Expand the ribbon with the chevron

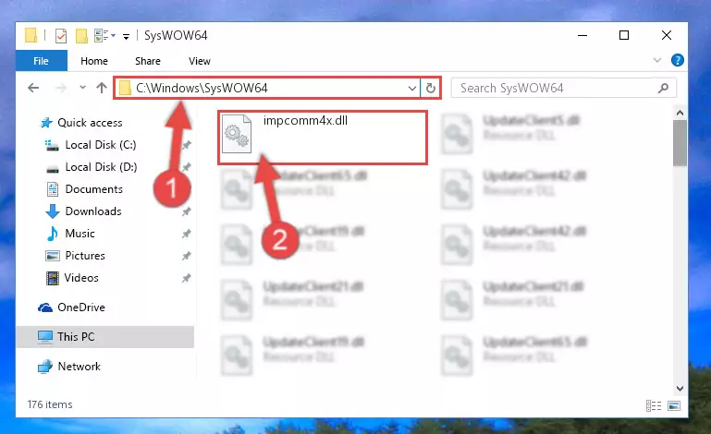657,60
